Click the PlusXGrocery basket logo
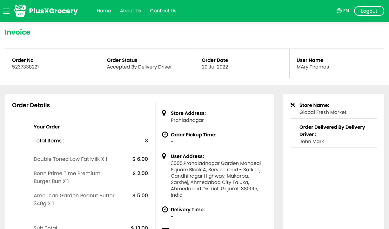This screenshot has width=389, height=229. (20, 11)
